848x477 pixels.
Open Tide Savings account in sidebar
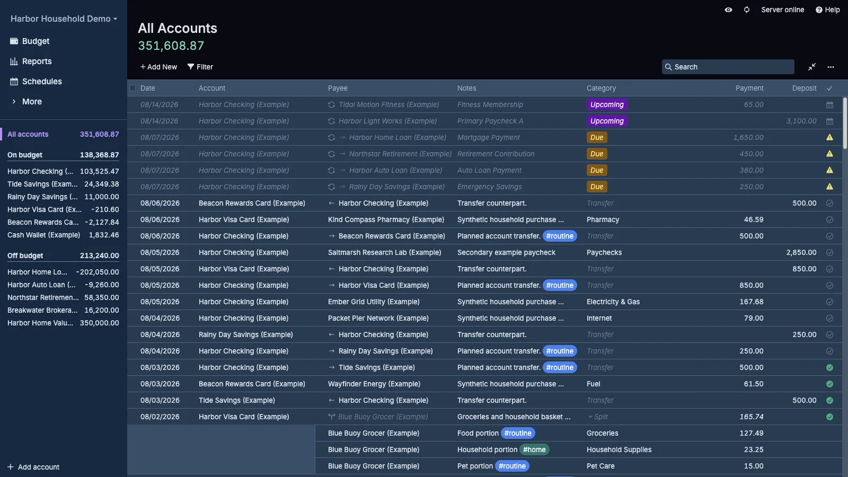pyautogui.click(x=63, y=184)
